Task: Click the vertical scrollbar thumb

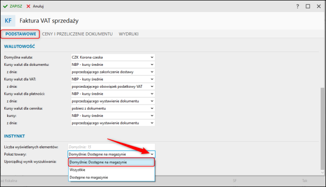Action: pyautogui.click(x=322, y=128)
